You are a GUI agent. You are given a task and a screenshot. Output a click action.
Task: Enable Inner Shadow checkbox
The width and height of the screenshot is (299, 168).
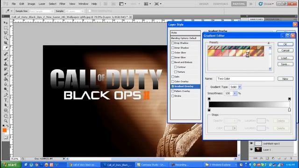[173, 48]
